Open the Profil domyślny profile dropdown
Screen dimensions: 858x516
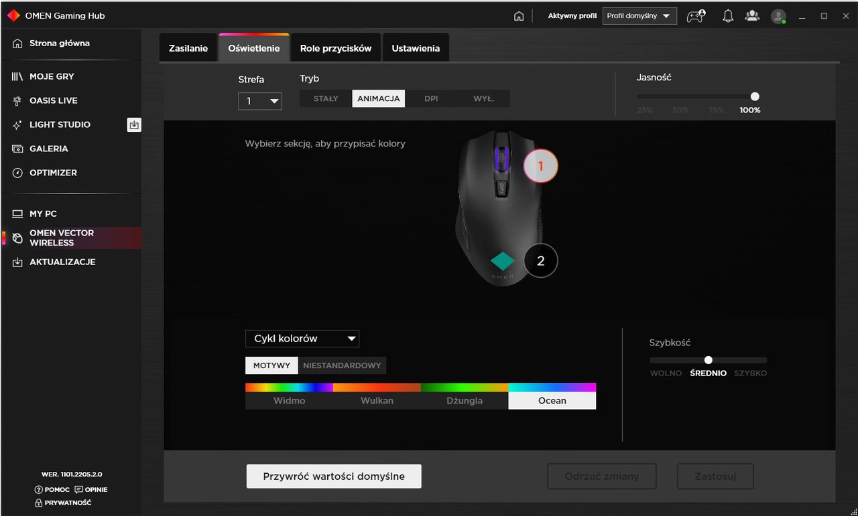(639, 16)
